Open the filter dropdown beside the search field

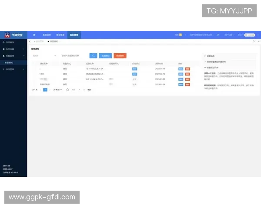[43, 55]
